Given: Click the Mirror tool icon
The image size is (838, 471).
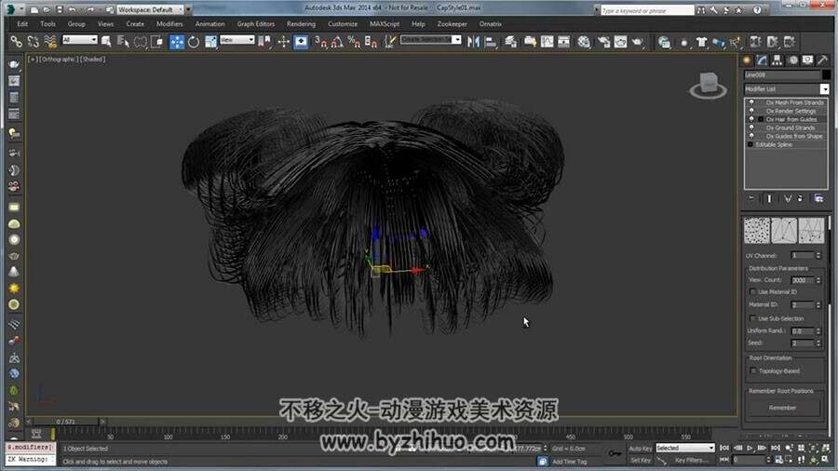Looking at the screenshot, I should (x=474, y=42).
